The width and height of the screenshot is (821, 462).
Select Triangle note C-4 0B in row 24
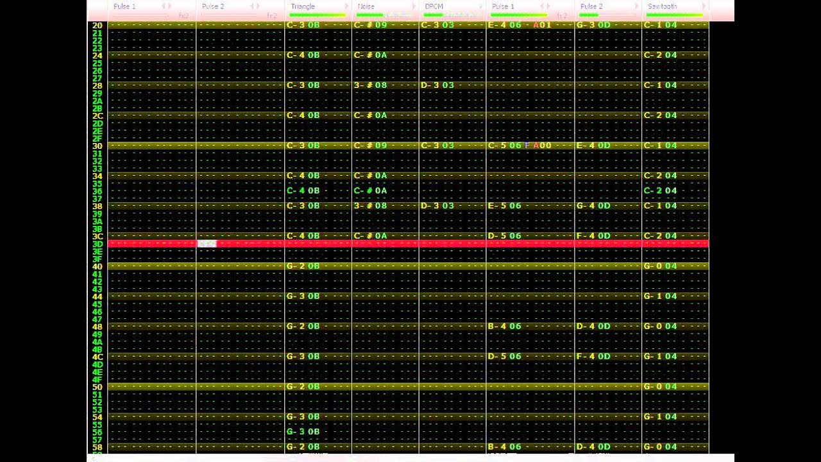[x=303, y=55]
